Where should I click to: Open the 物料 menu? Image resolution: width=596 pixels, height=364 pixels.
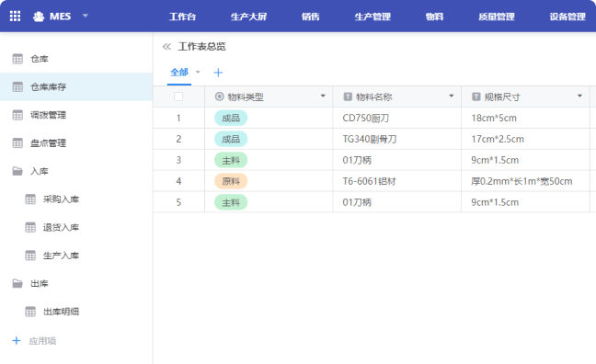434,17
